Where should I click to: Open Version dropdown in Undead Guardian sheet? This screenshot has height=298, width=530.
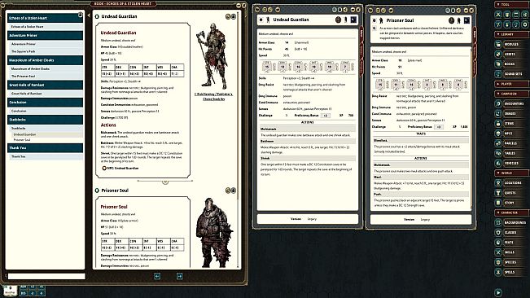coord(312,219)
